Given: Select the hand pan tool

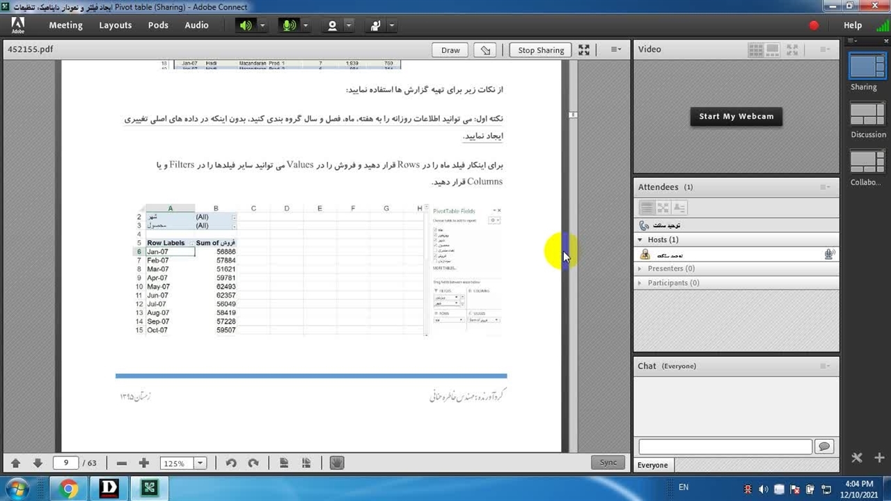Looking at the screenshot, I should [x=337, y=463].
